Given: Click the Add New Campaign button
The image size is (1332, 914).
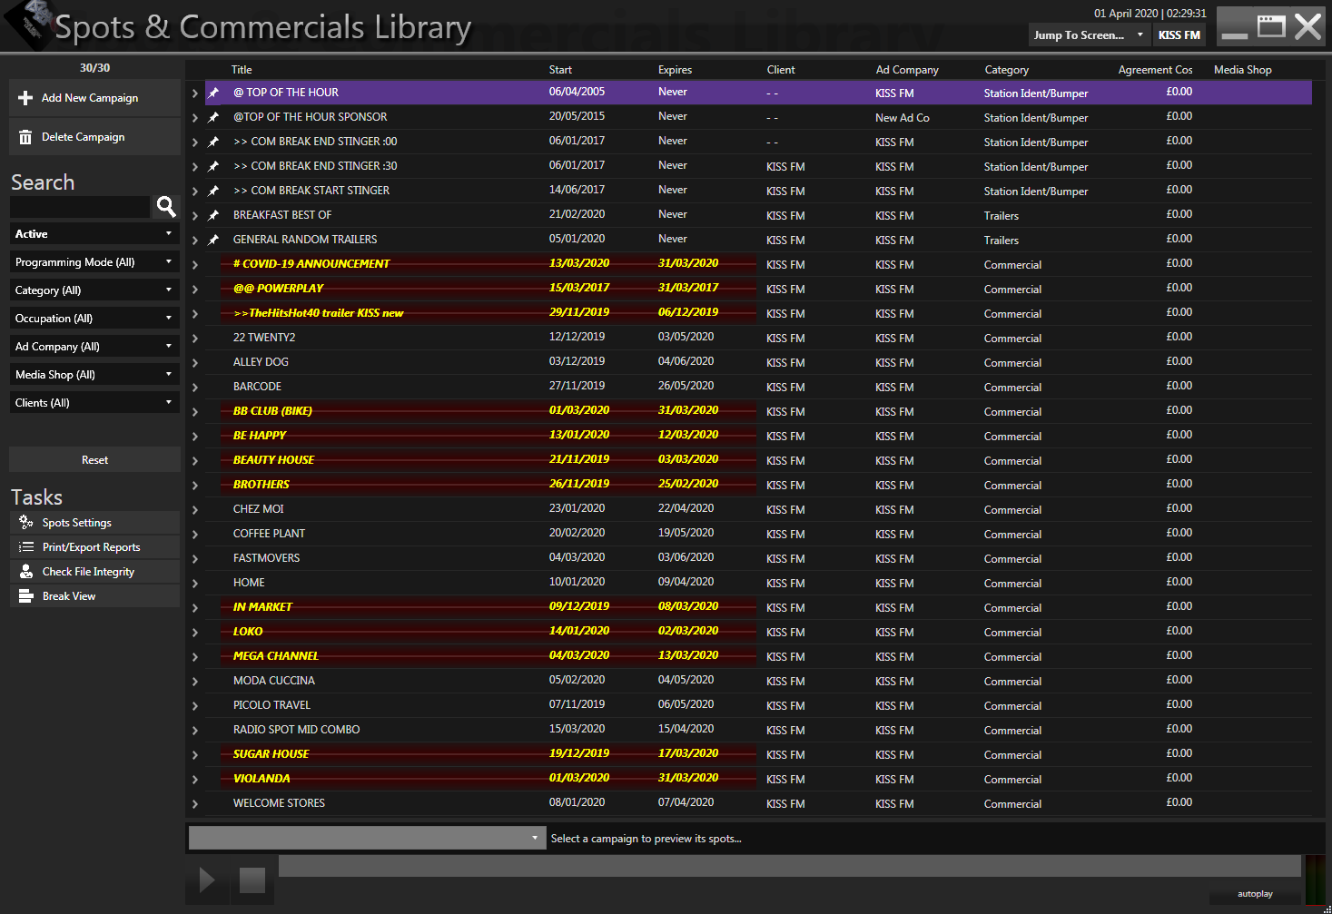Looking at the screenshot, I should point(94,98).
